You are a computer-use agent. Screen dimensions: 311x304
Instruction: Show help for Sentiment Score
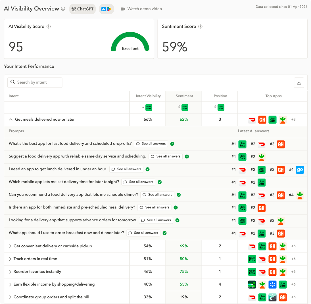coord(201,27)
